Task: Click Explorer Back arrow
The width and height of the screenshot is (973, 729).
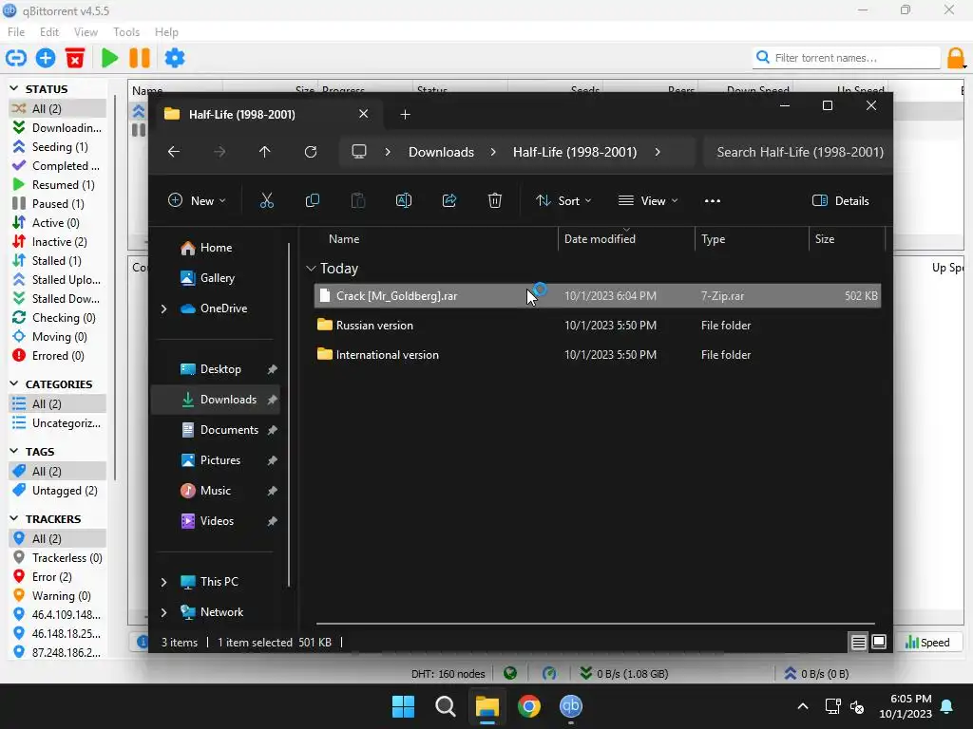Action: click(x=174, y=152)
